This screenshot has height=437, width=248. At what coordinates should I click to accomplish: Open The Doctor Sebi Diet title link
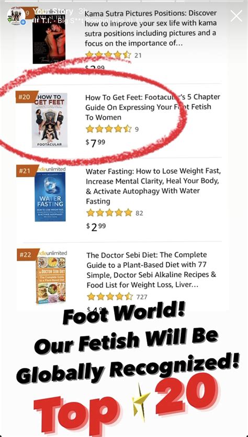click(x=151, y=270)
